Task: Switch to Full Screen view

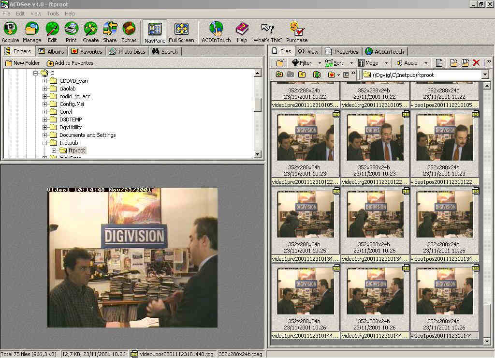Action: 182,32
